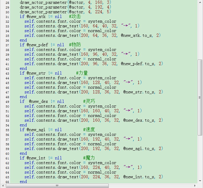Click the vertical scrollbar track above the thumb
This screenshot has height=188, width=203.
200,32
